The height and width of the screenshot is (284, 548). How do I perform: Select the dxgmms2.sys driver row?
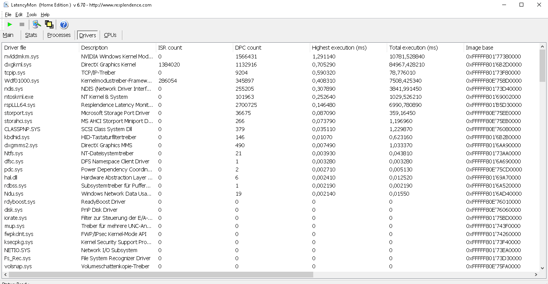(x=271, y=145)
